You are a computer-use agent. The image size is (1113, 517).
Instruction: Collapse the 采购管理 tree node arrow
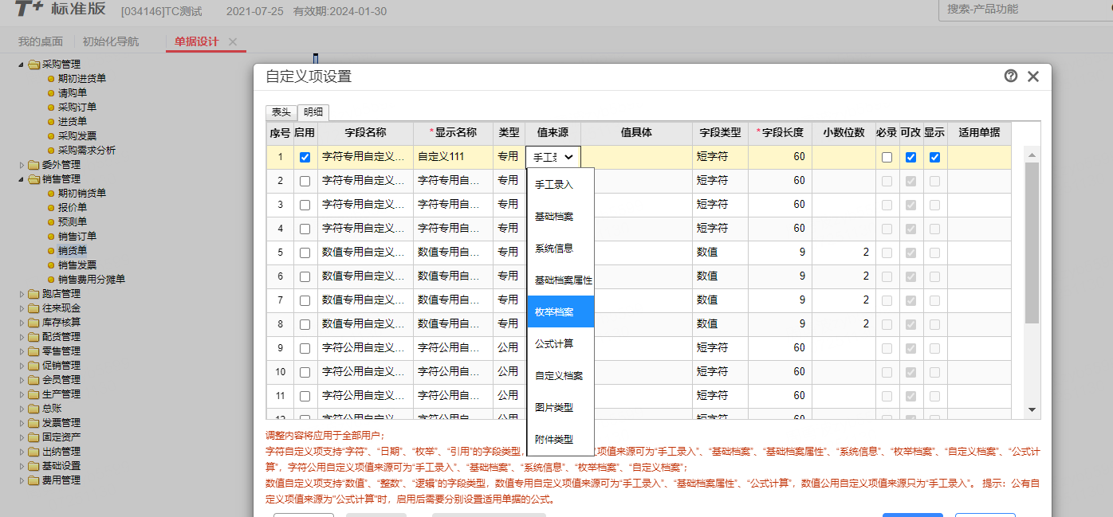click(22, 65)
